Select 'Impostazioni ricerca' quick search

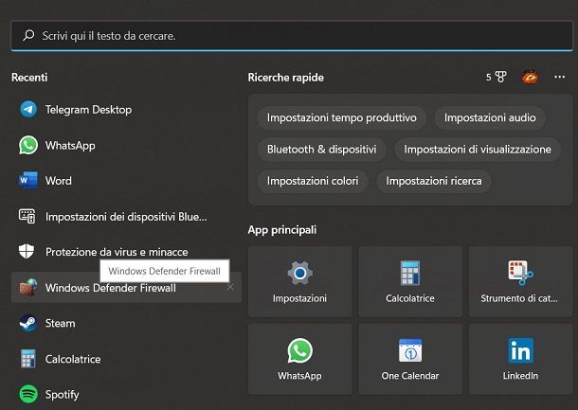click(434, 181)
